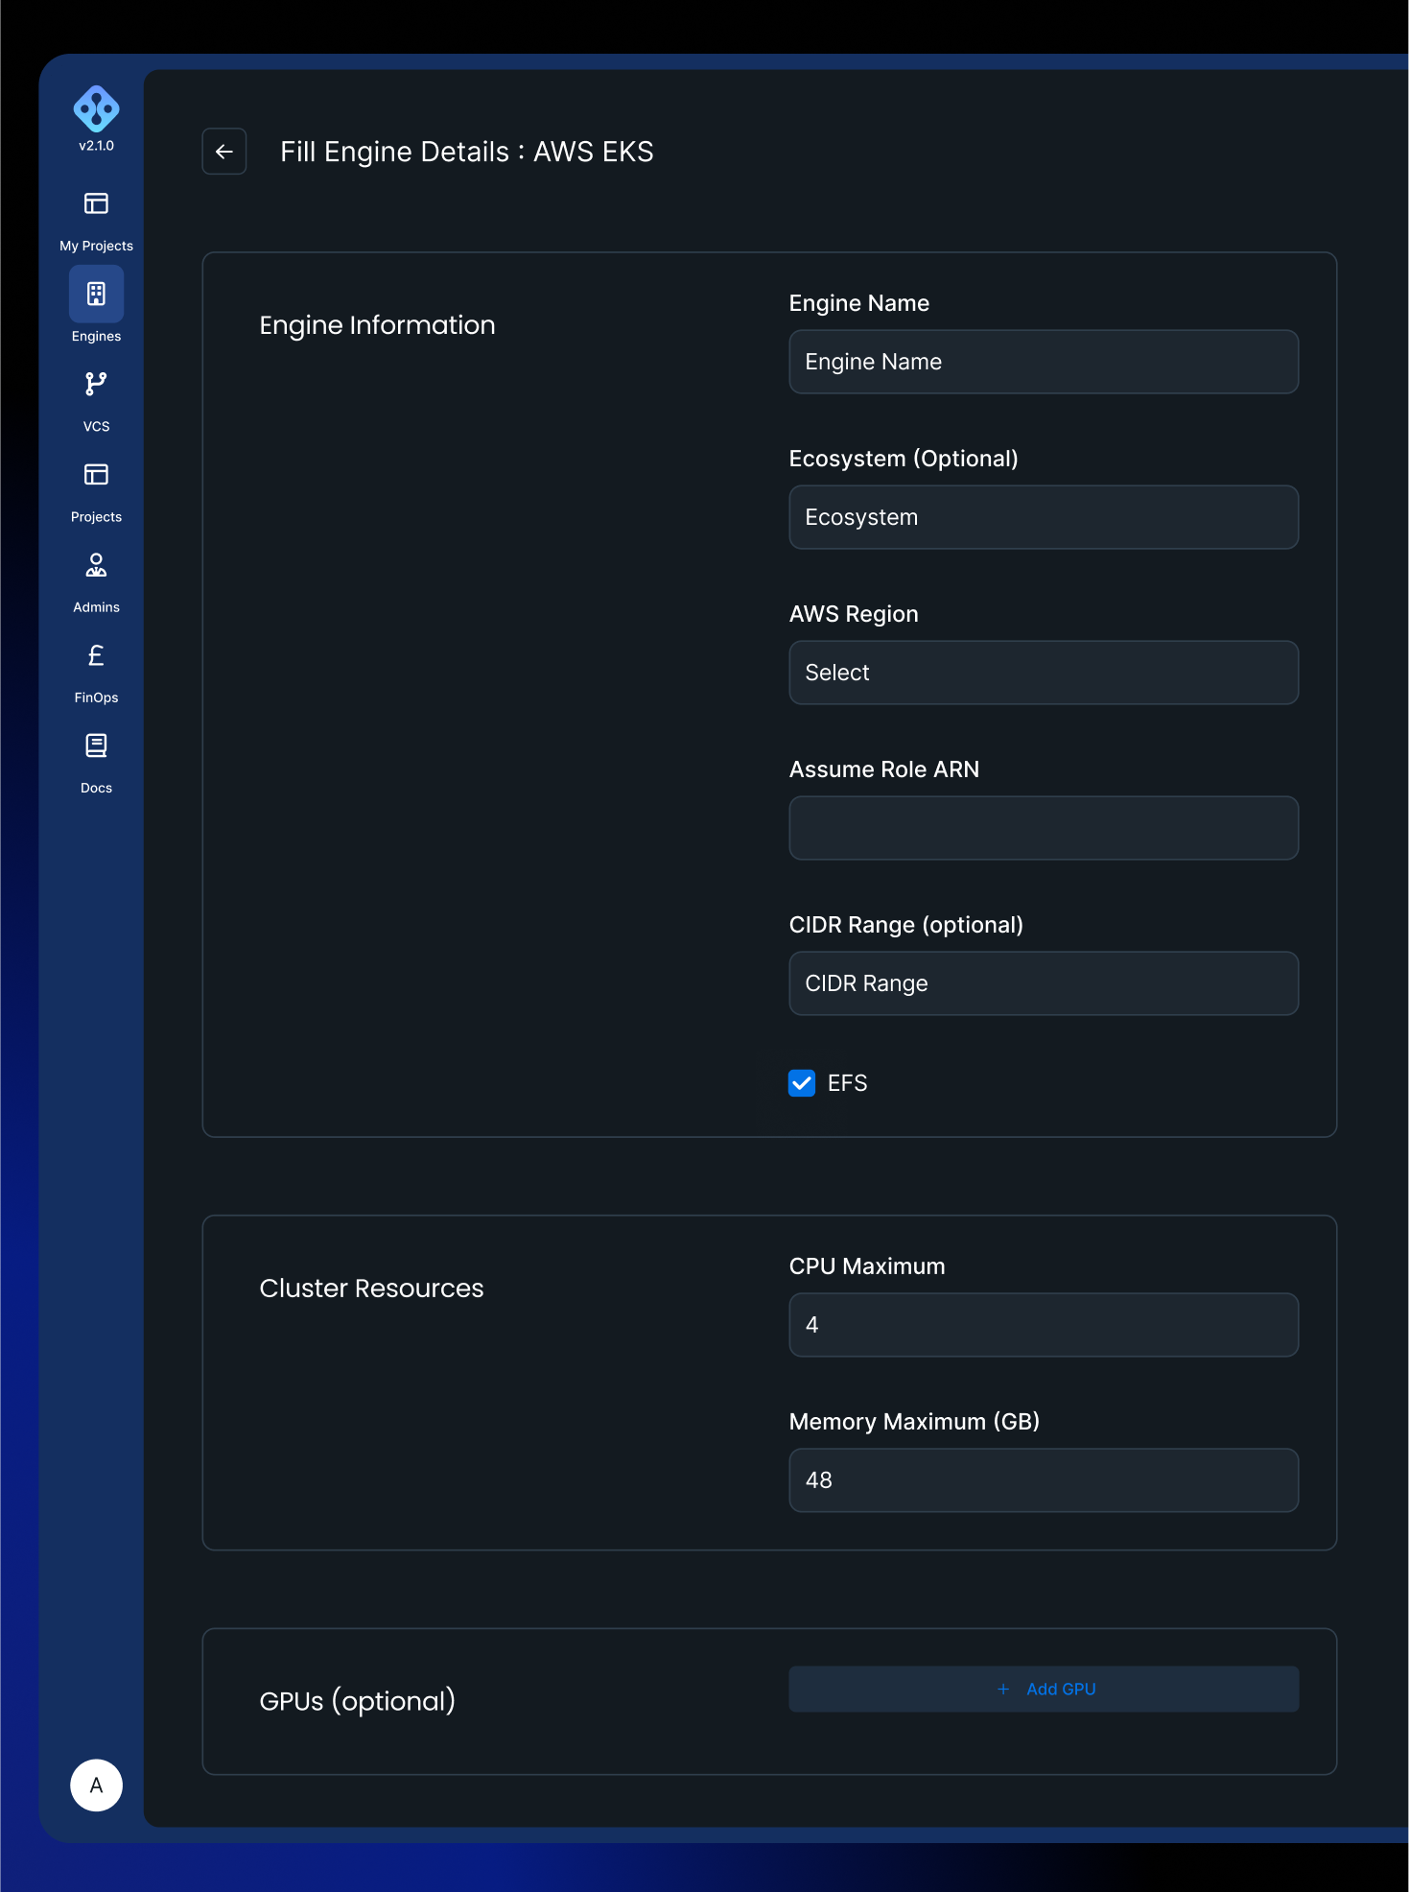Click the Engine Name input field
The height and width of the screenshot is (1892, 1409).
coord(1044,362)
